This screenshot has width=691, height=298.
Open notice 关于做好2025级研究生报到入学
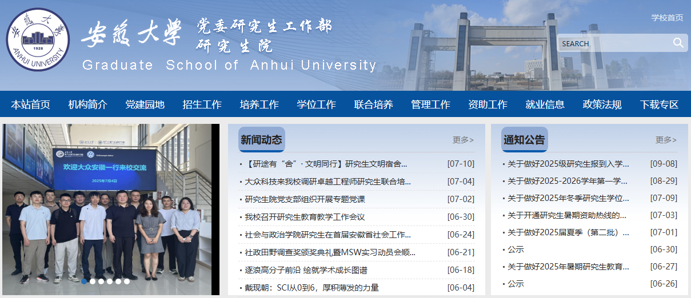point(568,164)
